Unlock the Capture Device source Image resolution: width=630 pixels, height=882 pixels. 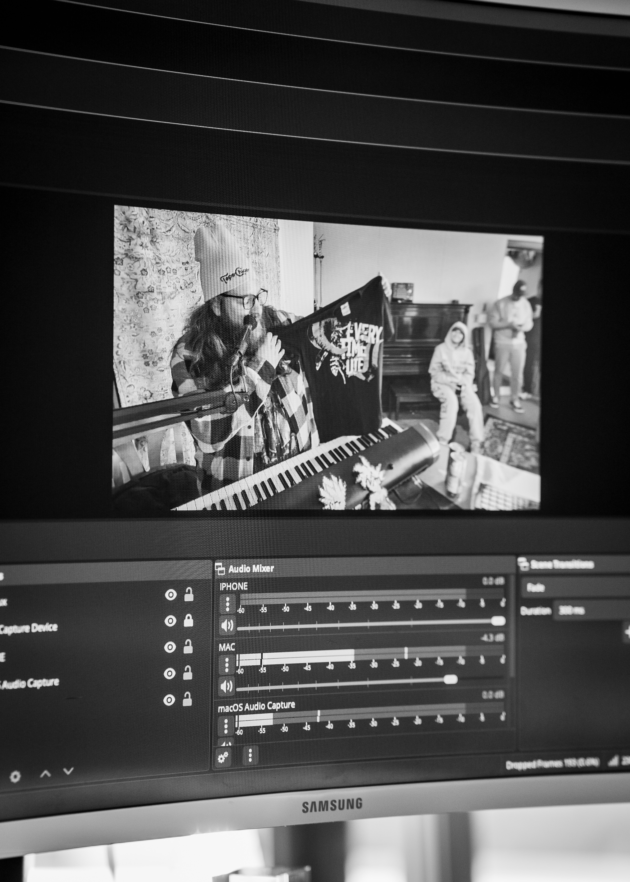188,621
